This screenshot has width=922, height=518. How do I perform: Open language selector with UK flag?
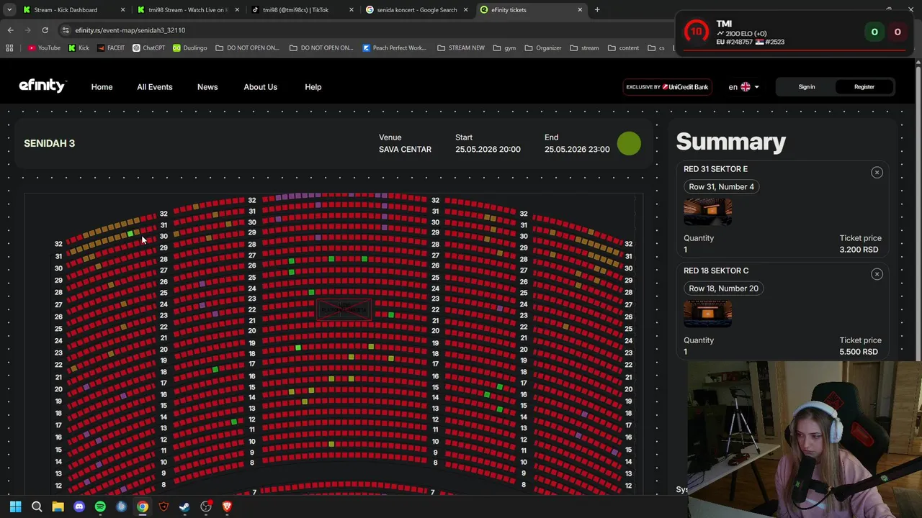744,87
